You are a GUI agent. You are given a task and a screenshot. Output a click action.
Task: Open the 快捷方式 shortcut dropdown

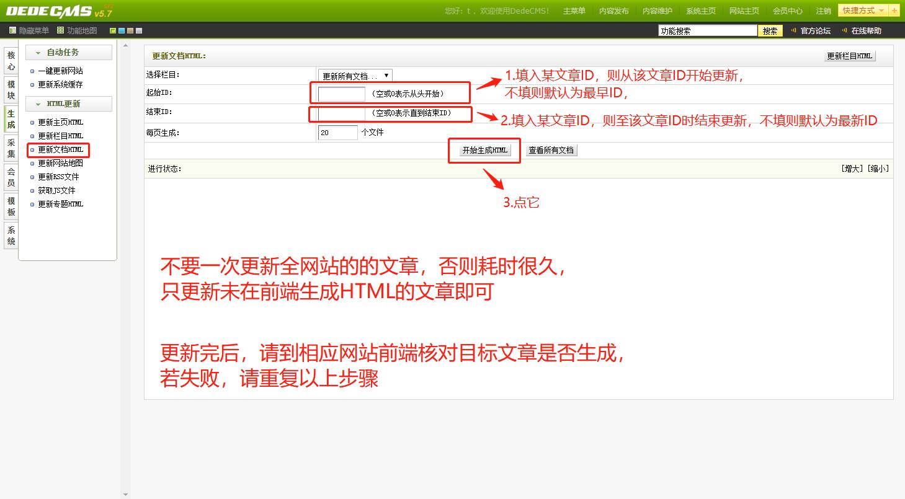[863, 11]
